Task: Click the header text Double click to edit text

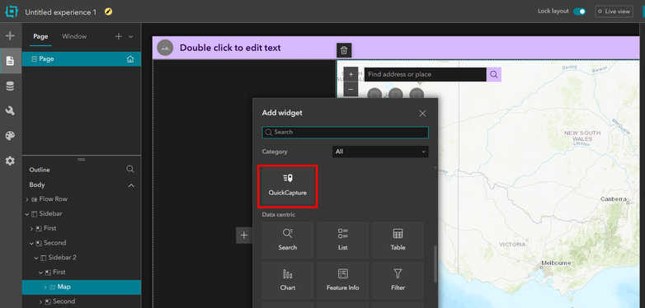Action: [230, 48]
